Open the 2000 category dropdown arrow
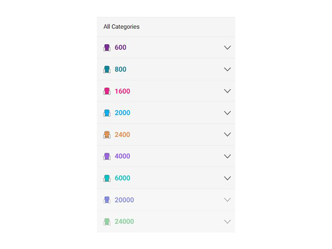The height and width of the screenshot is (249, 332). click(227, 113)
